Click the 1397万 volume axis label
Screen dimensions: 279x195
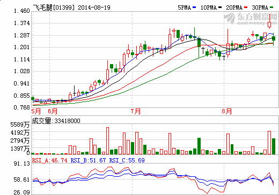[20, 149]
